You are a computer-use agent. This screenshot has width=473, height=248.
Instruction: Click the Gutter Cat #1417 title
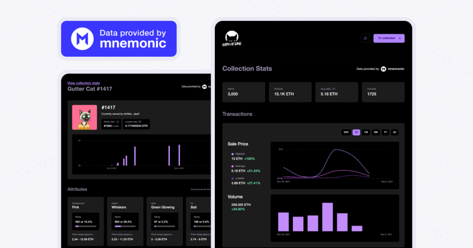[90, 89]
